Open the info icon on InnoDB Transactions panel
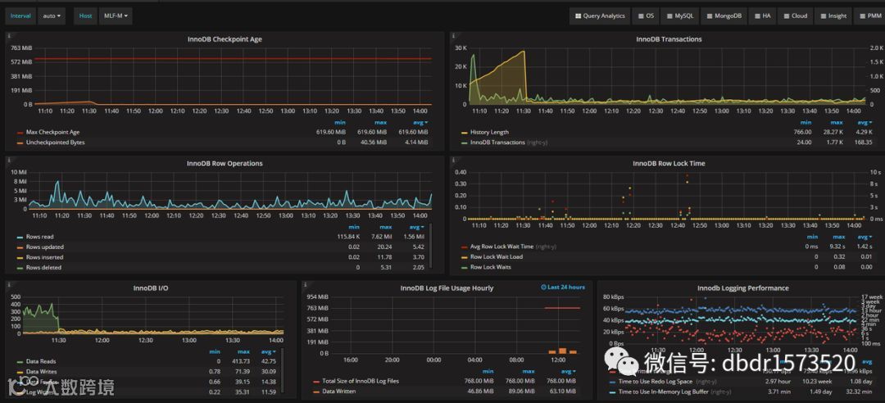The width and height of the screenshot is (885, 403). (453, 35)
